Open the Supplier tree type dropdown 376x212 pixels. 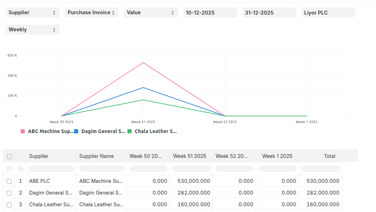point(32,12)
